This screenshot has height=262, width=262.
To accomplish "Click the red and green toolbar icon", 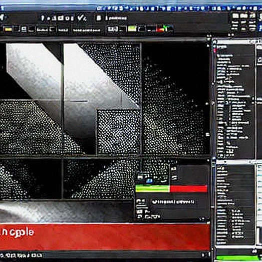I will point(163,29).
